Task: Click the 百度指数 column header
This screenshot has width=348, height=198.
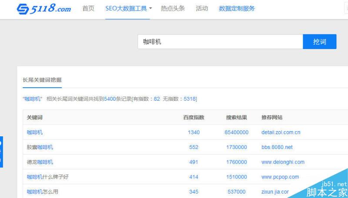Action: coord(194,118)
